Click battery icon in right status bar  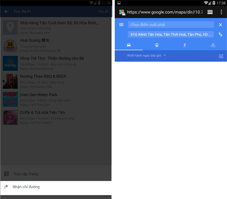(x=214, y=3)
